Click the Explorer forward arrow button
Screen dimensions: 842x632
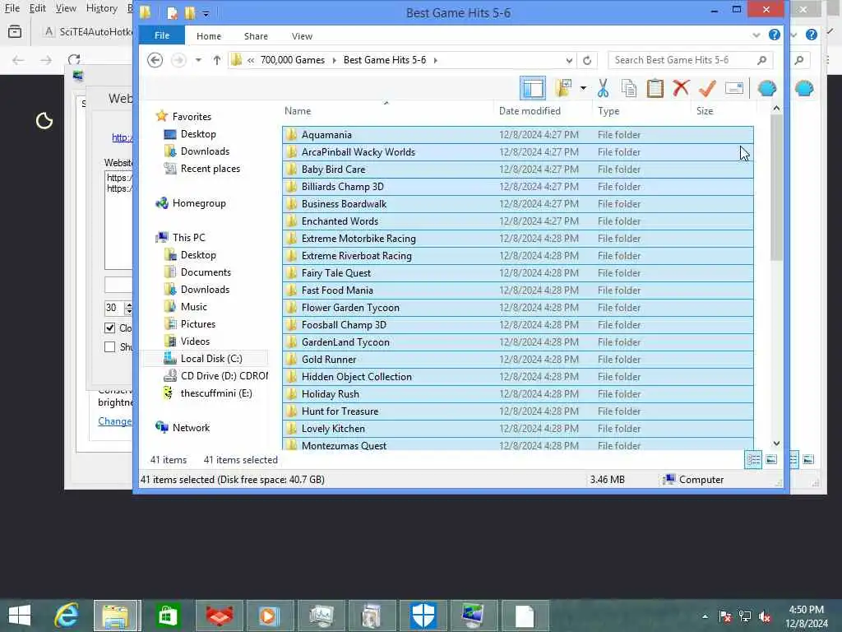pos(178,60)
